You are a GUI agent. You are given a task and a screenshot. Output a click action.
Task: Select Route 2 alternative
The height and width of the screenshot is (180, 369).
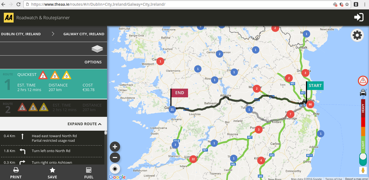click(x=54, y=108)
